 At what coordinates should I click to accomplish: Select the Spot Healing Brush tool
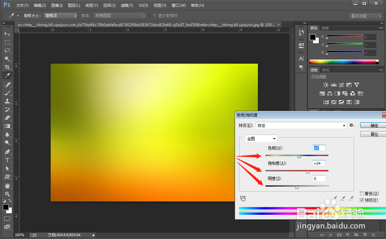pos(7,84)
